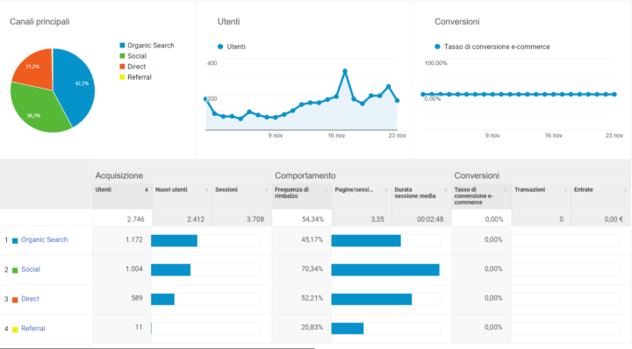Screen dimensions: 632x349
Task: Click Social bounce rate 70,34%
Action: [x=312, y=269]
